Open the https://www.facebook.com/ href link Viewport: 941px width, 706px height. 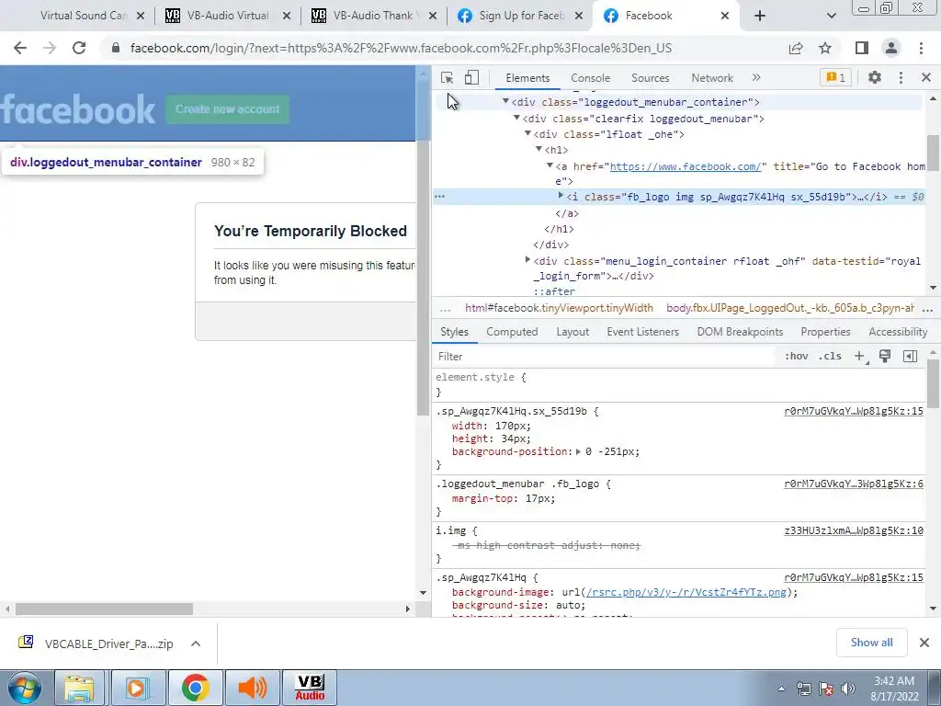tap(686, 166)
